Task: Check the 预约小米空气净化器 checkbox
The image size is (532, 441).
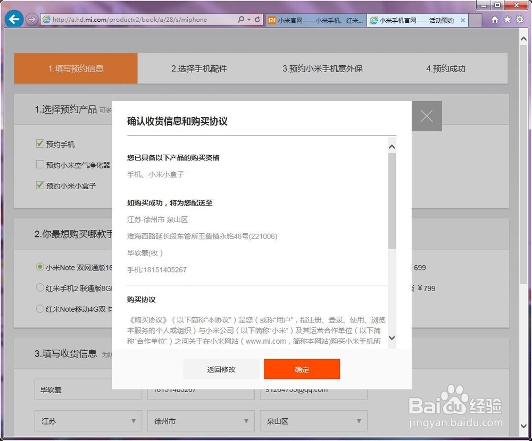Action: point(40,164)
